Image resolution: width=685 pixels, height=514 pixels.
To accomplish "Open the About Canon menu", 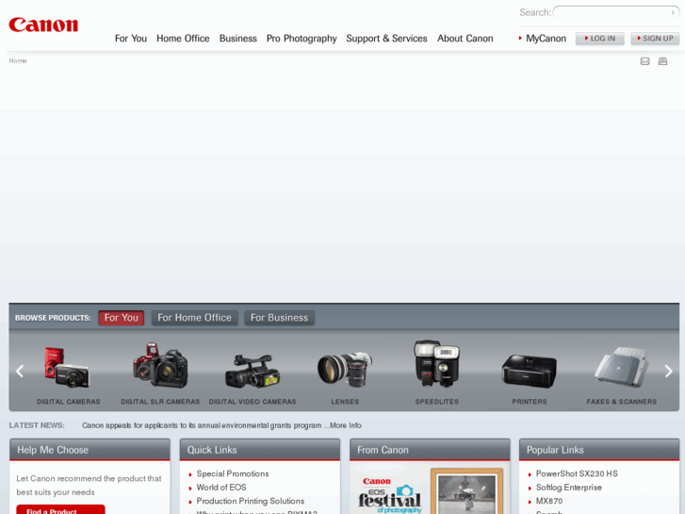I will 465,39.
